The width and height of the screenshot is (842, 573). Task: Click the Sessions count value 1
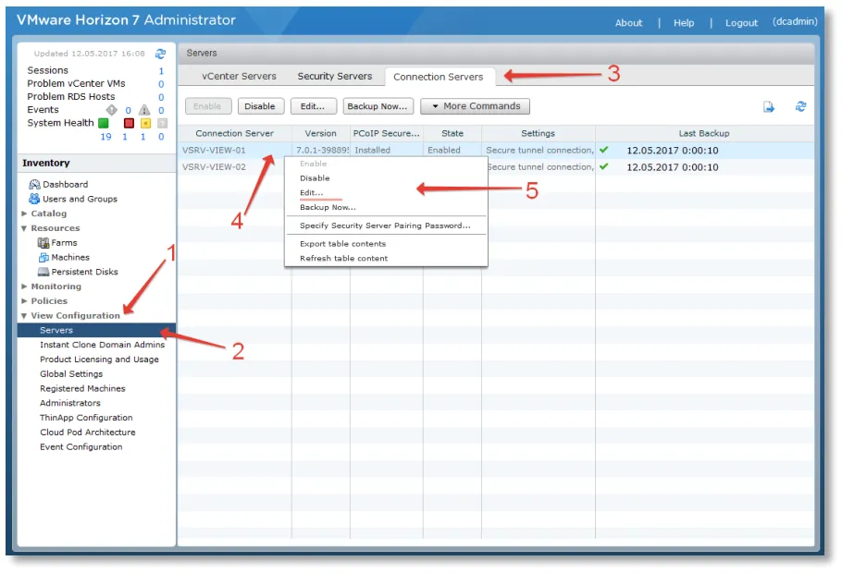tap(161, 71)
